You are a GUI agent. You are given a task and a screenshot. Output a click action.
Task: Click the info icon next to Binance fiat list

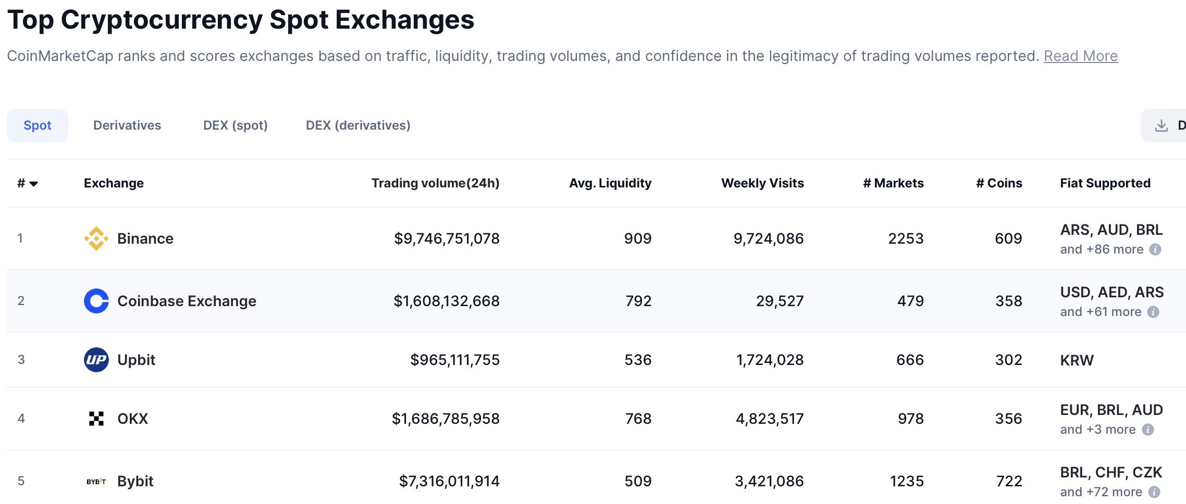(x=1155, y=249)
